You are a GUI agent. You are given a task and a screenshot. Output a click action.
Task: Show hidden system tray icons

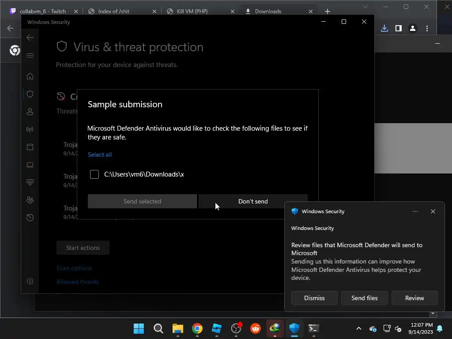point(358,328)
